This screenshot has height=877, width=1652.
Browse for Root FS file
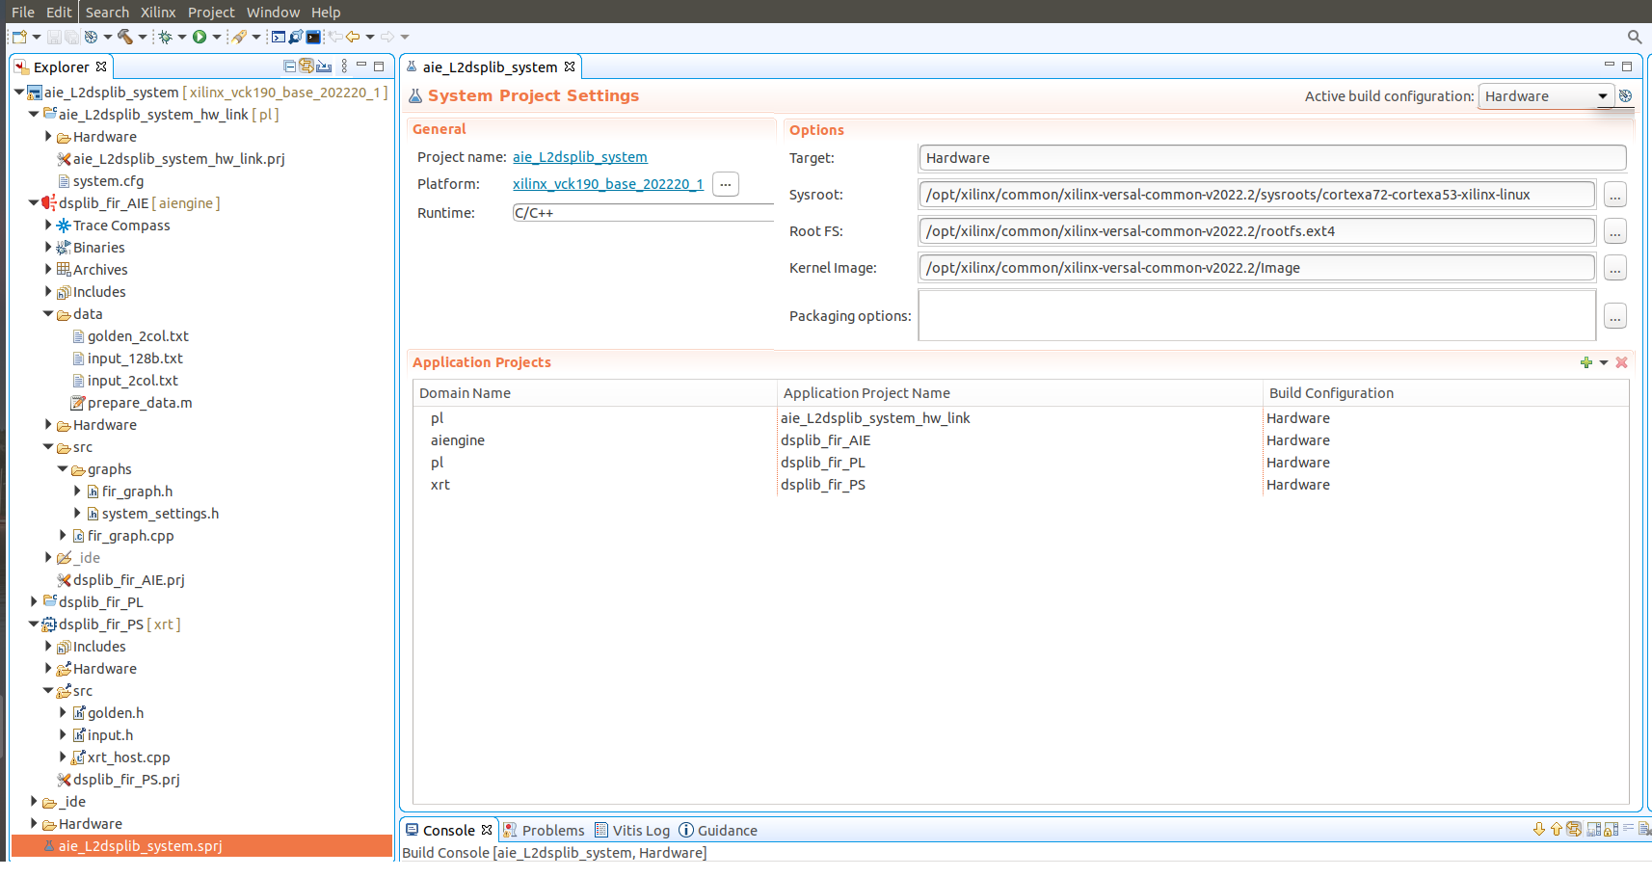pos(1615,231)
